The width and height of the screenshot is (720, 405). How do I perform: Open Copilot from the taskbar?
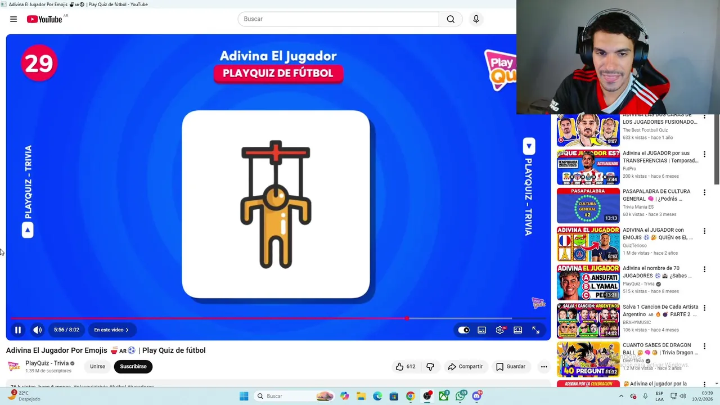(344, 397)
